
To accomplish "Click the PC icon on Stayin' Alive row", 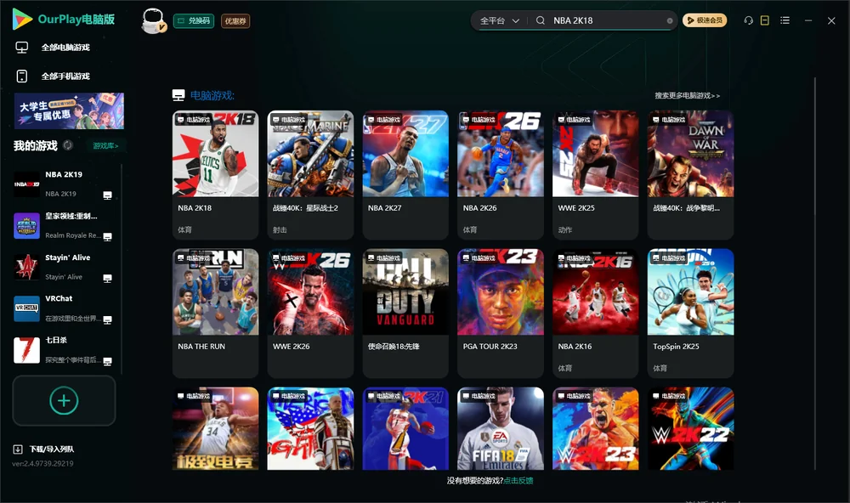I will pos(107,279).
